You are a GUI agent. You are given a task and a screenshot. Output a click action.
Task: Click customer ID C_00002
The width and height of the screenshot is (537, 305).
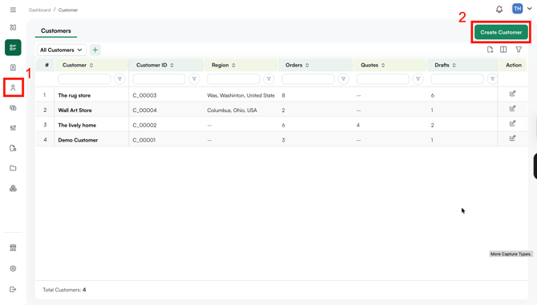(144, 125)
